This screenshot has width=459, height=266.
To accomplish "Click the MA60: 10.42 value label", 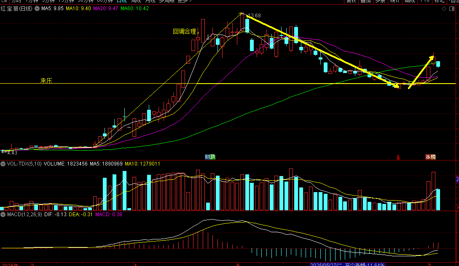I will pyautogui.click(x=134, y=8).
